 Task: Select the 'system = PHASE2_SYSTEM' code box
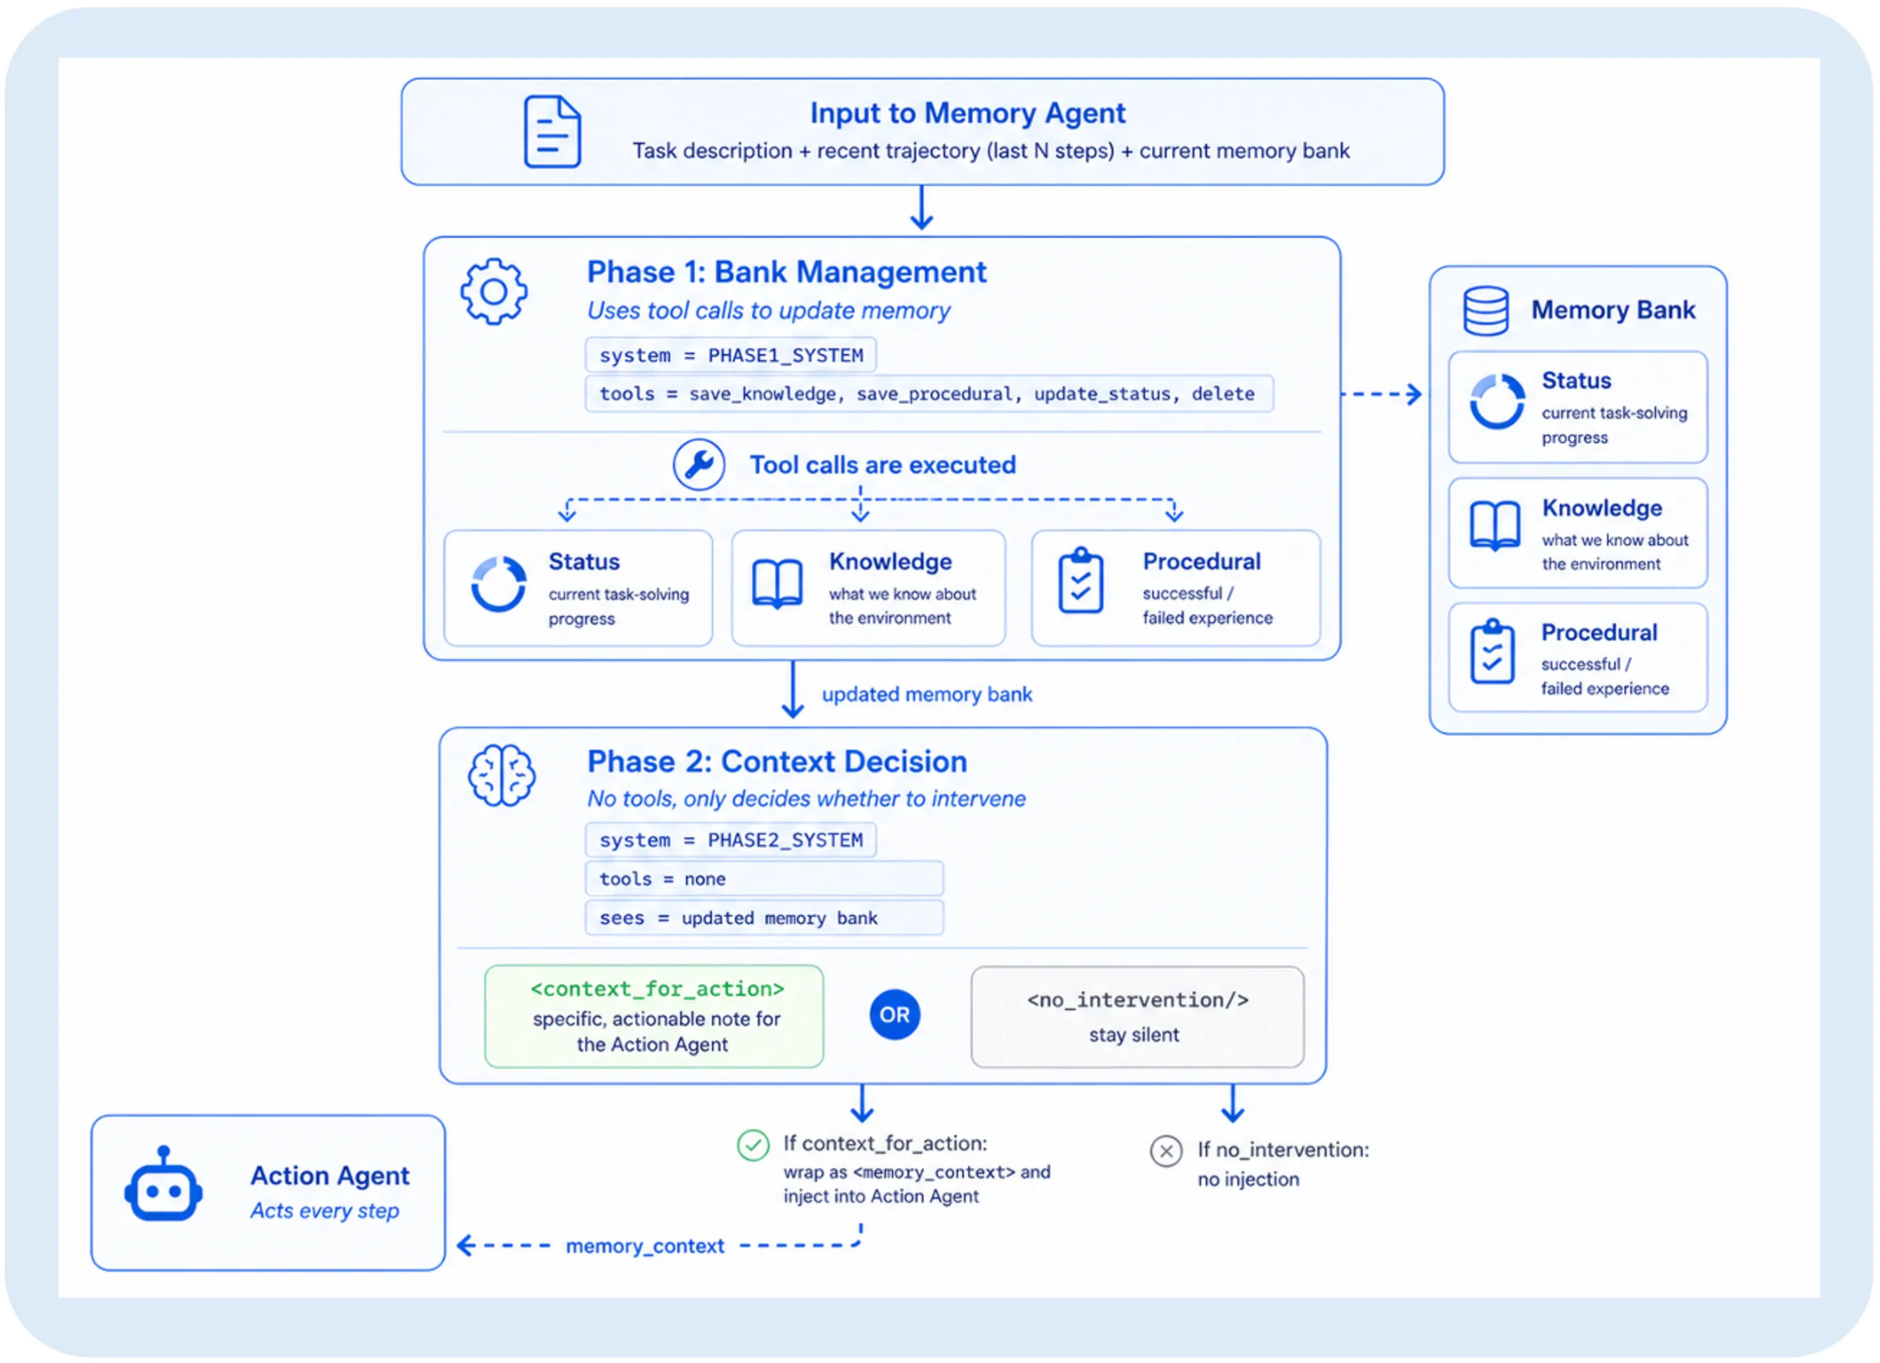point(731,840)
